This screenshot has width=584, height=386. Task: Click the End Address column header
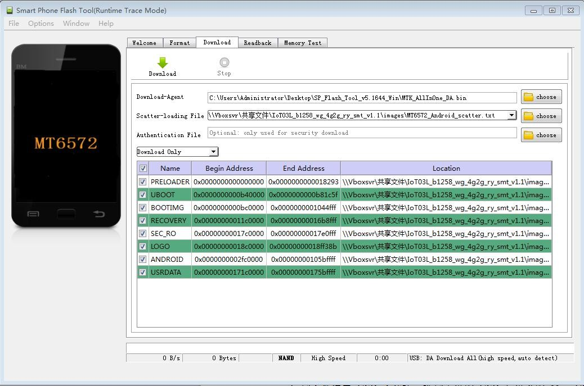pyautogui.click(x=304, y=169)
